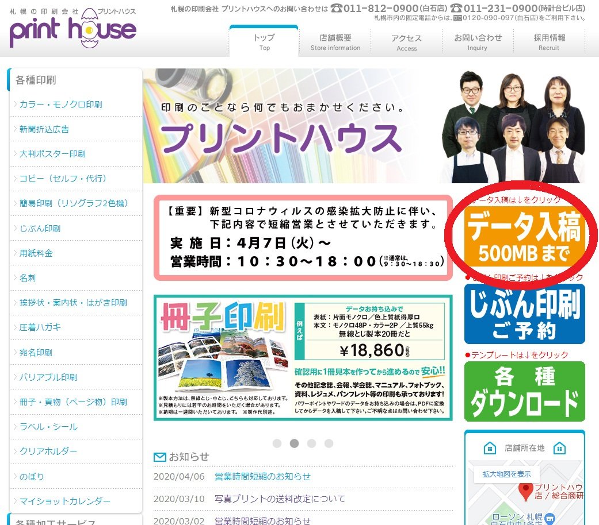Click the right house icon by 店舗所在地
Screen dimensions: 599x525
click(559, 448)
